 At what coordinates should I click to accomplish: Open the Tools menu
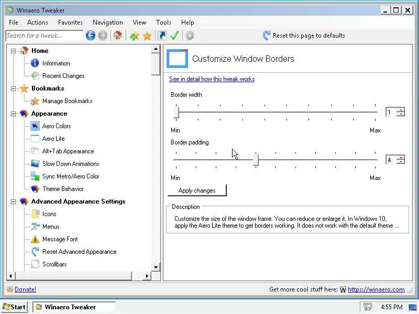point(163,23)
